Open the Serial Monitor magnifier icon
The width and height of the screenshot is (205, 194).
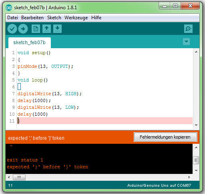188,29
